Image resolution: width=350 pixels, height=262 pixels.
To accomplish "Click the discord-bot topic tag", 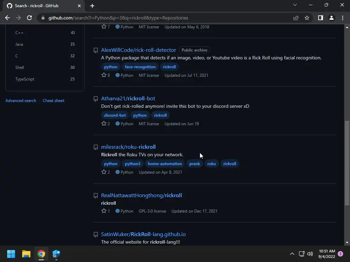I will click(115, 115).
